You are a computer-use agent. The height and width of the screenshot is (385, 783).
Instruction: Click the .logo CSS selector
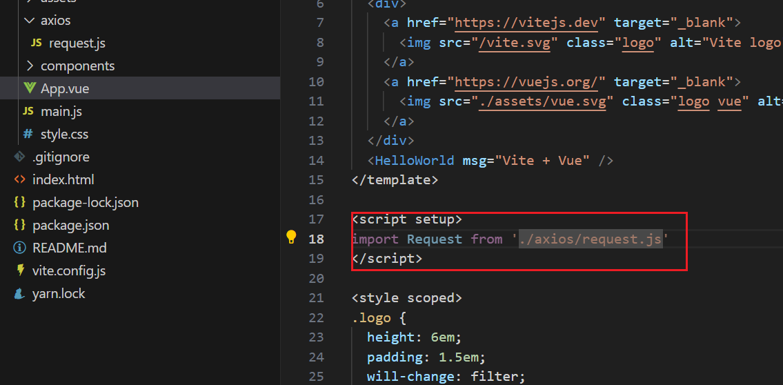click(x=371, y=318)
